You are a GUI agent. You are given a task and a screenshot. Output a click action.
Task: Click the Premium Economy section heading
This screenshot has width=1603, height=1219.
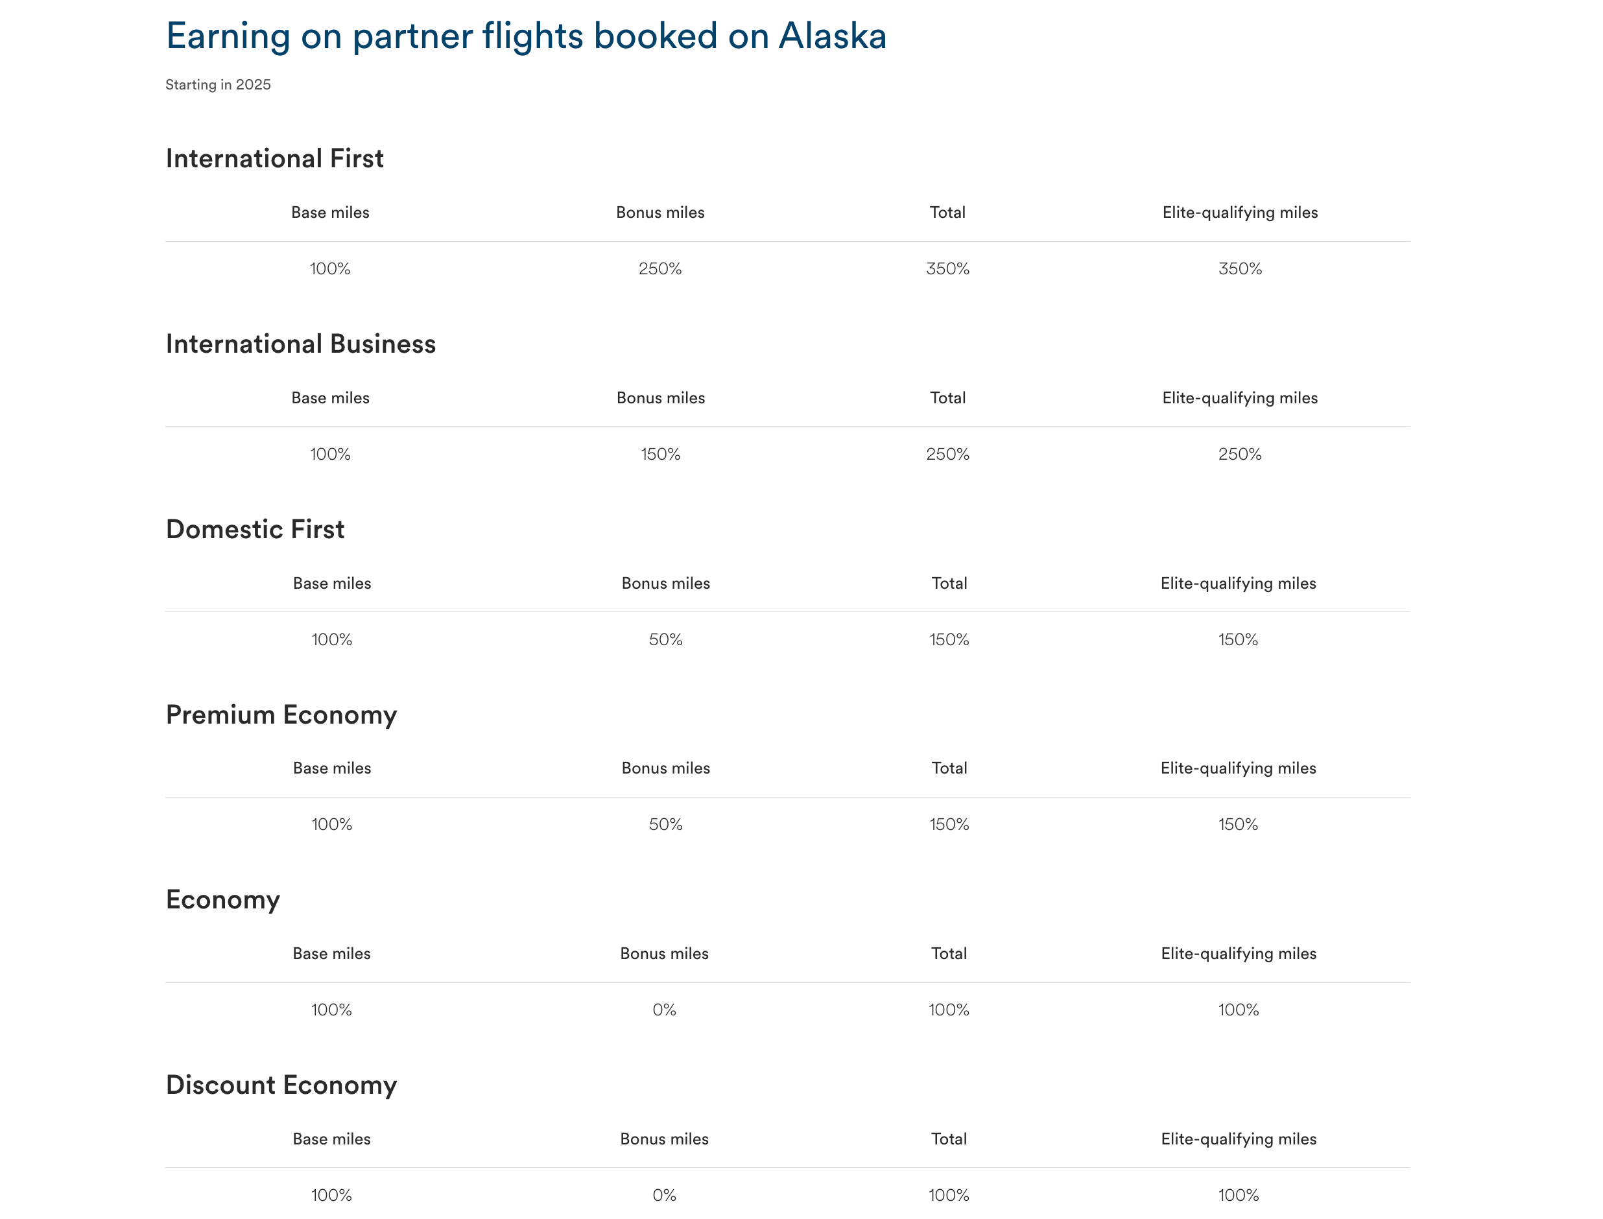[281, 715]
